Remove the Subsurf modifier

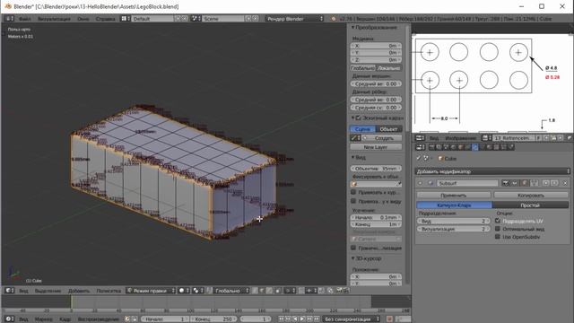point(565,183)
